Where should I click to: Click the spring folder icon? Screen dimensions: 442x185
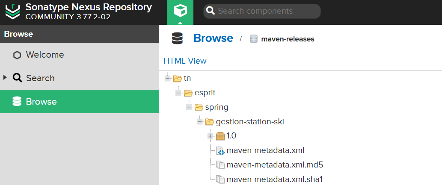coord(199,107)
